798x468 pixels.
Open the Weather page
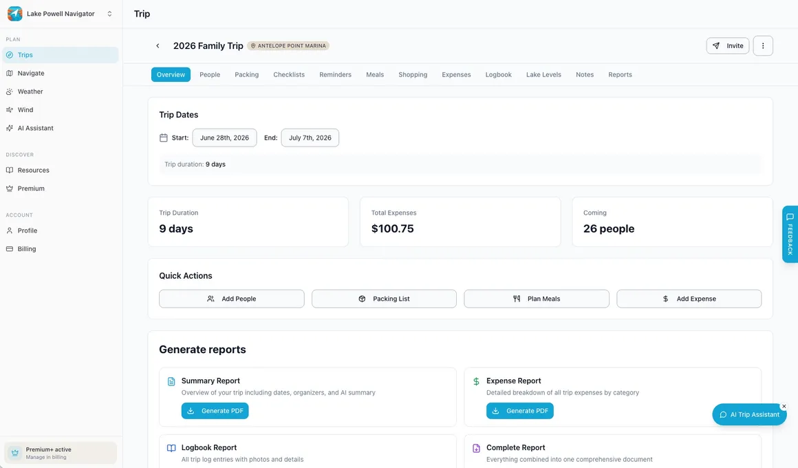(x=61, y=92)
